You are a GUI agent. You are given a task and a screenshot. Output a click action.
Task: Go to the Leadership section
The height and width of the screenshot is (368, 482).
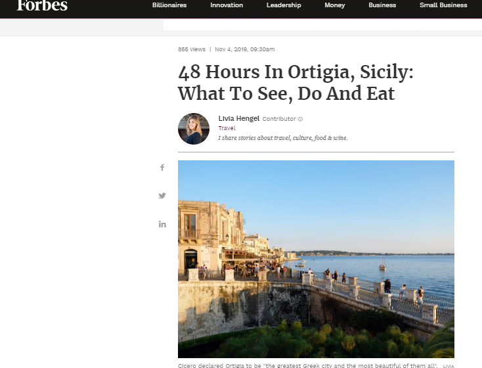[284, 5]
